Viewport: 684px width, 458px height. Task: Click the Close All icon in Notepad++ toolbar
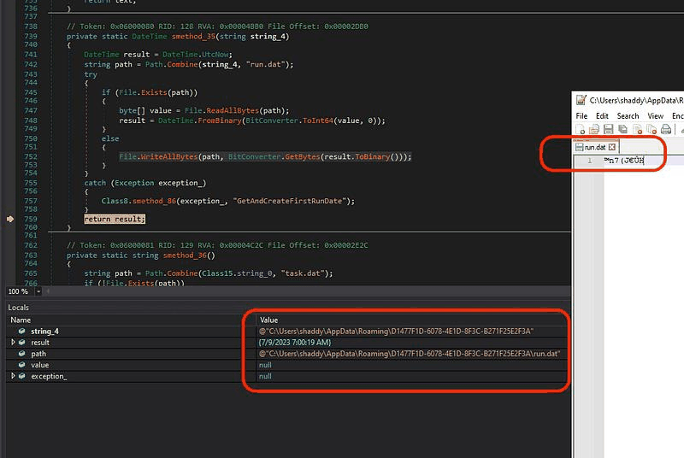pyautogui.click(x=652, y=129)
